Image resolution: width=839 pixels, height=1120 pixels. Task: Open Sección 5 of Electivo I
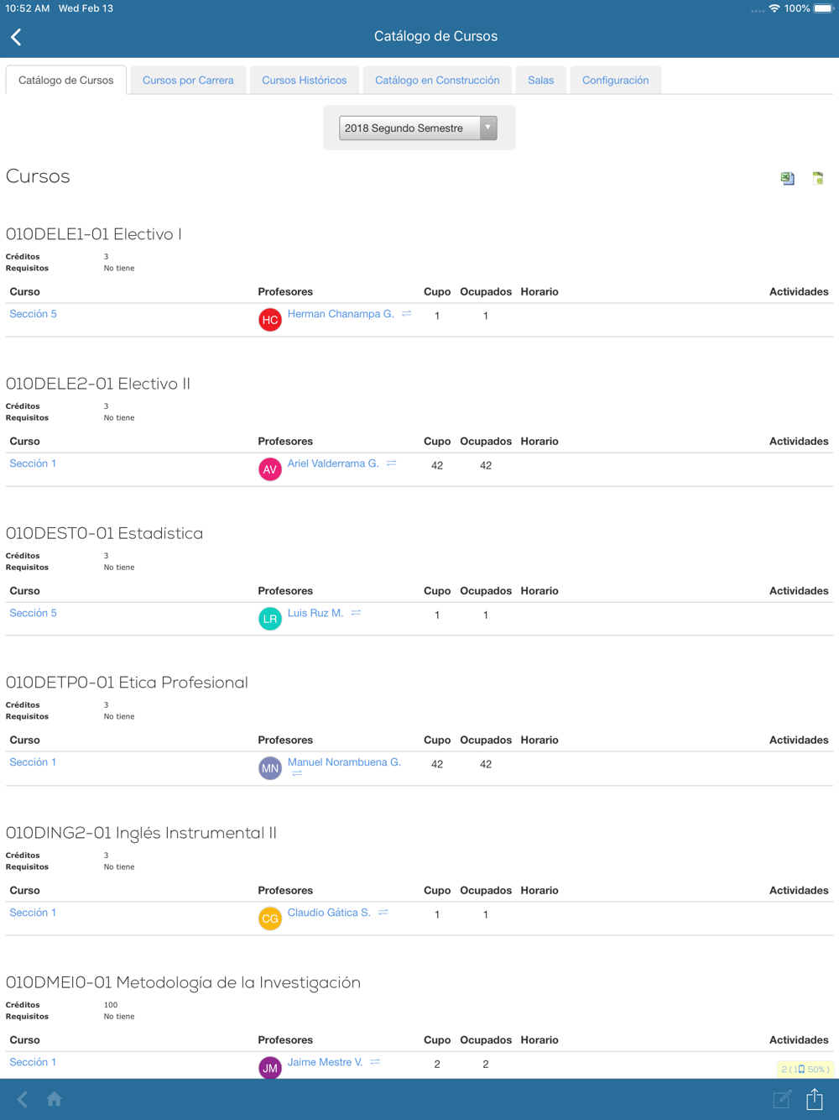tap(34, 314)
